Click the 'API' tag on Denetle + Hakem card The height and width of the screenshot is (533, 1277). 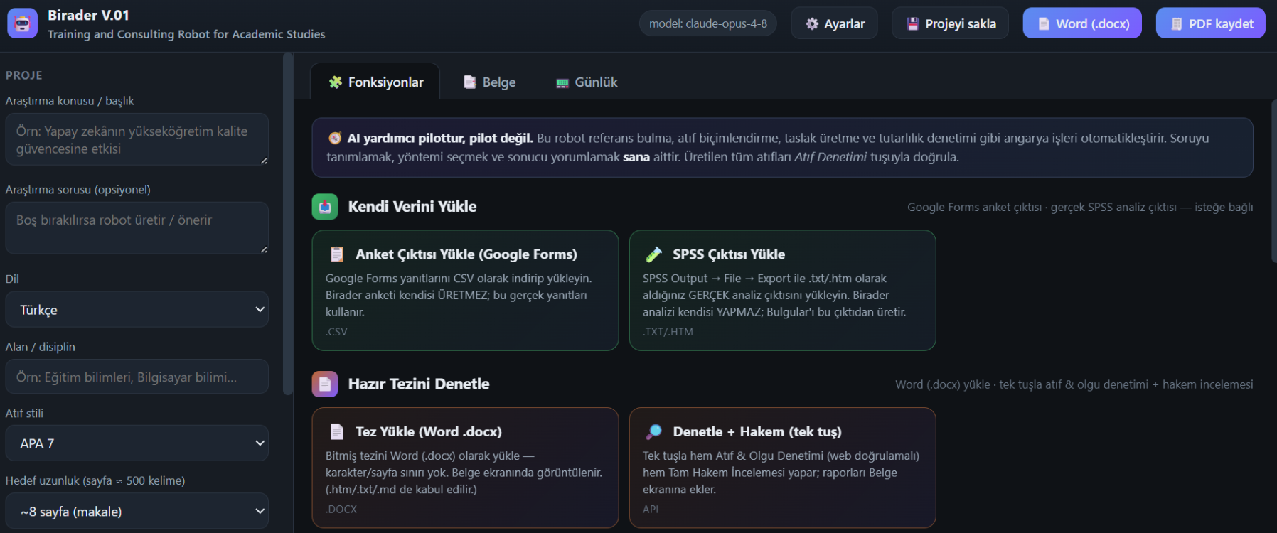pos(651,510)
